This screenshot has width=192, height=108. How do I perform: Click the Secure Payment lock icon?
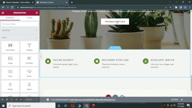[x=48, y=61]
